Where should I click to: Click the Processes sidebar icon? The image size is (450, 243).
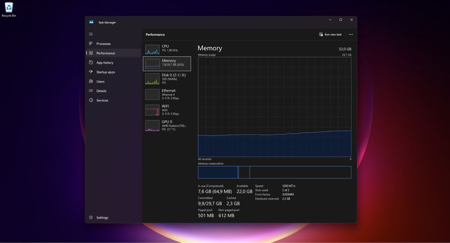click(91, 43)
